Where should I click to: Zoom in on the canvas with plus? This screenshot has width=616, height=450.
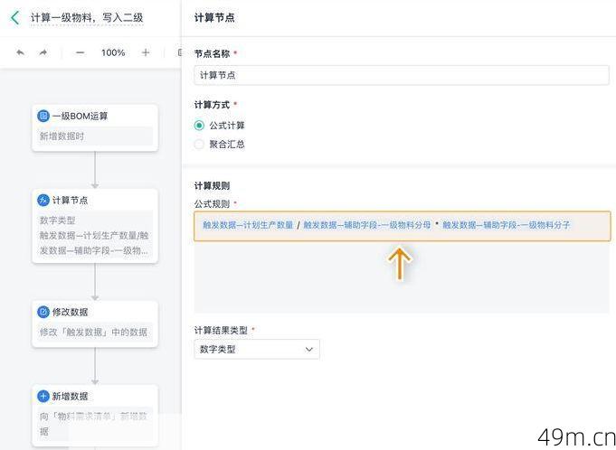coord(146,52)
